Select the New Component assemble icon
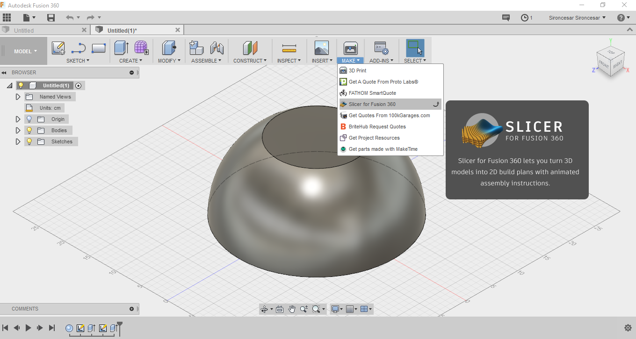Screen dimensions: 636x339 pos(196,48)
